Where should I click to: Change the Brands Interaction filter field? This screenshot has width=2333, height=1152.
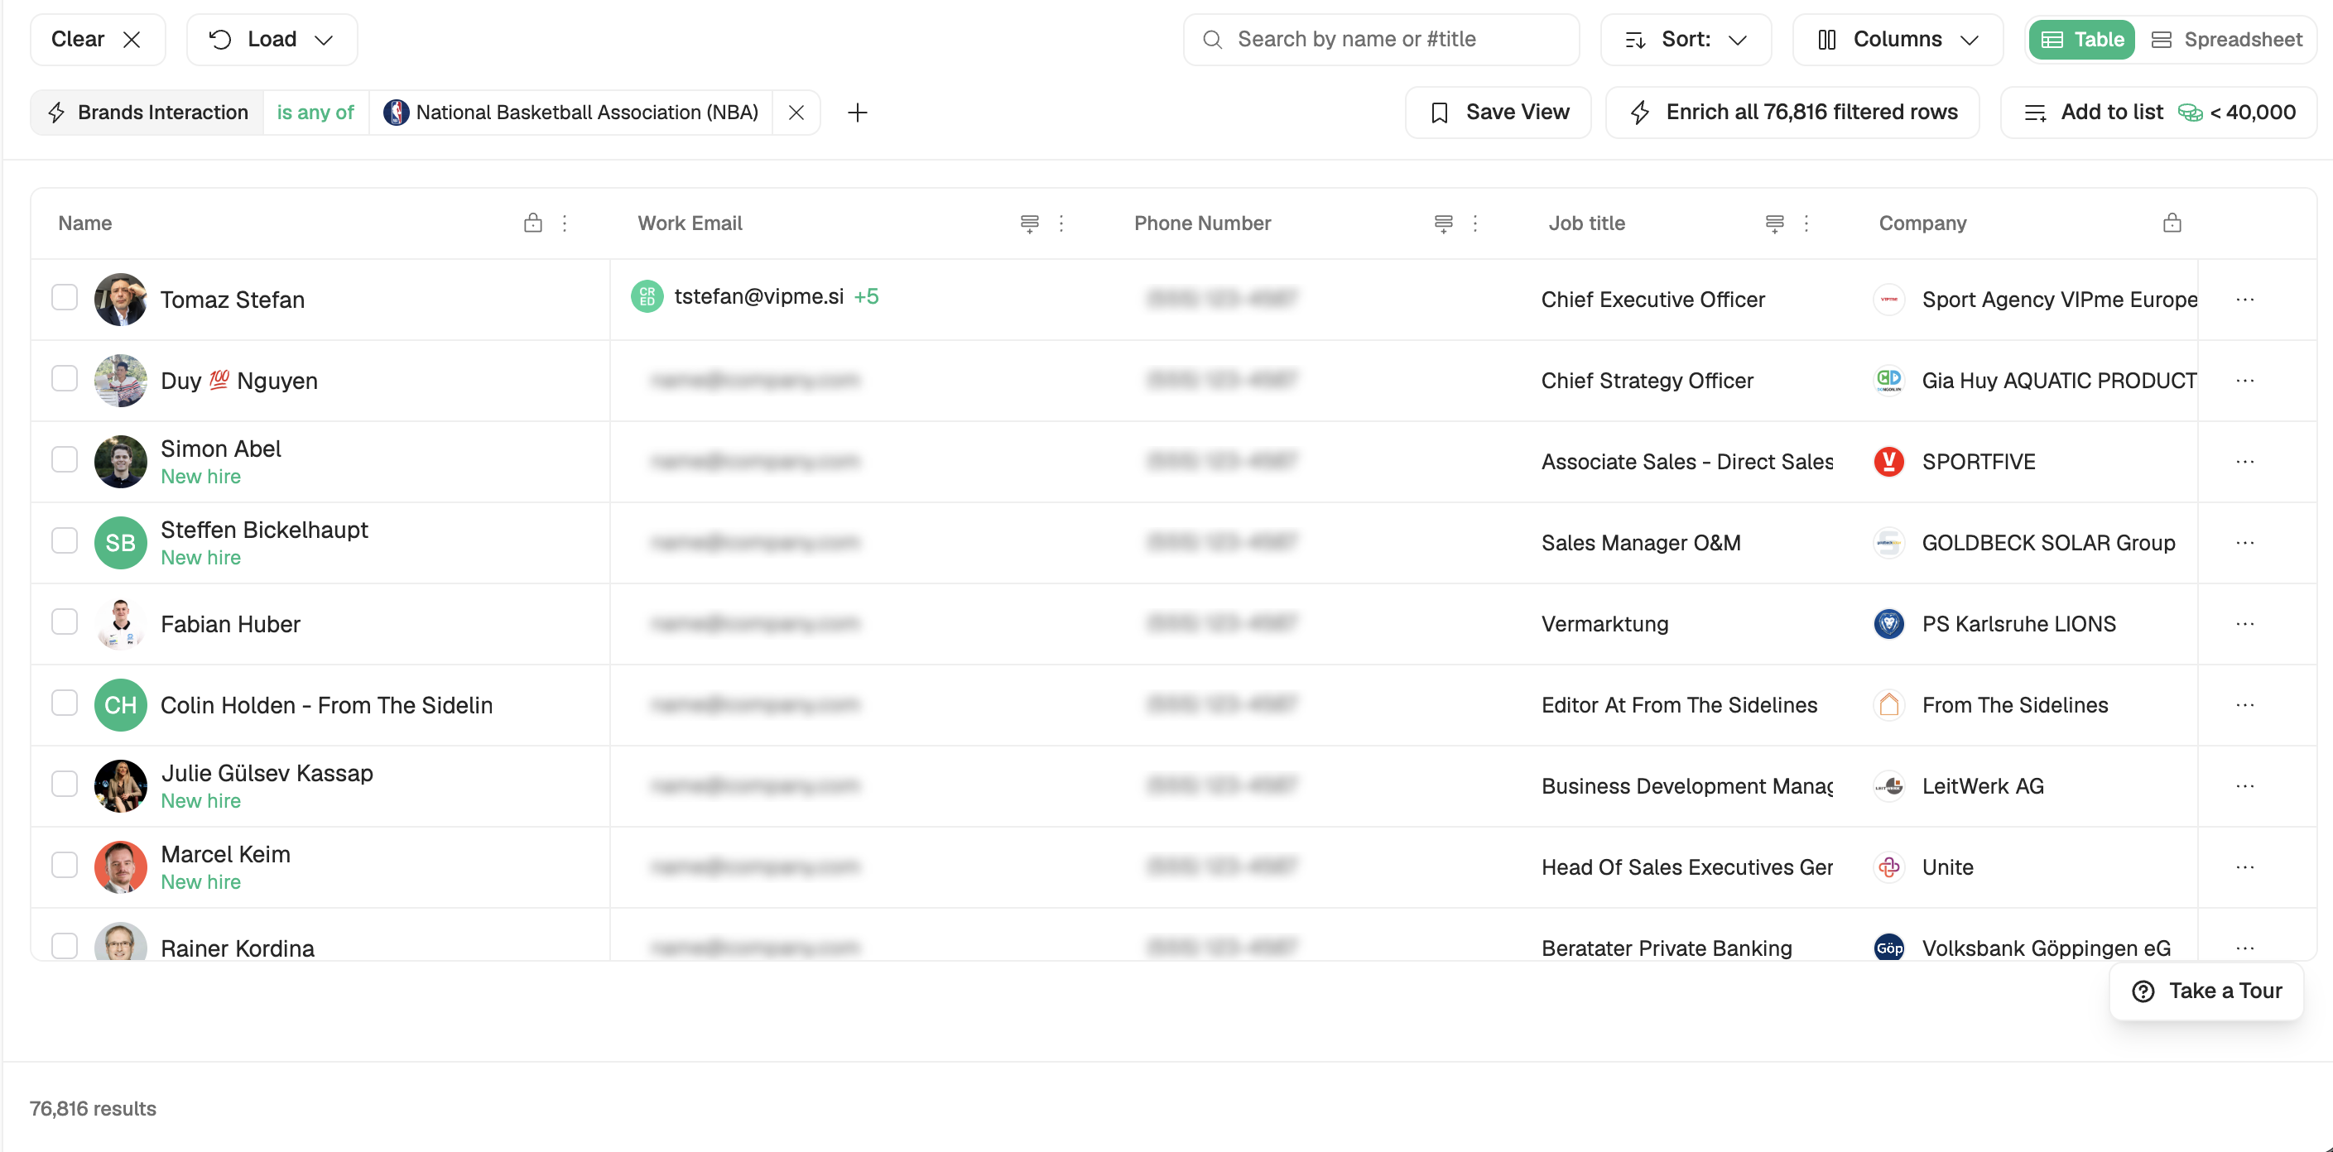tap(147, 113)
